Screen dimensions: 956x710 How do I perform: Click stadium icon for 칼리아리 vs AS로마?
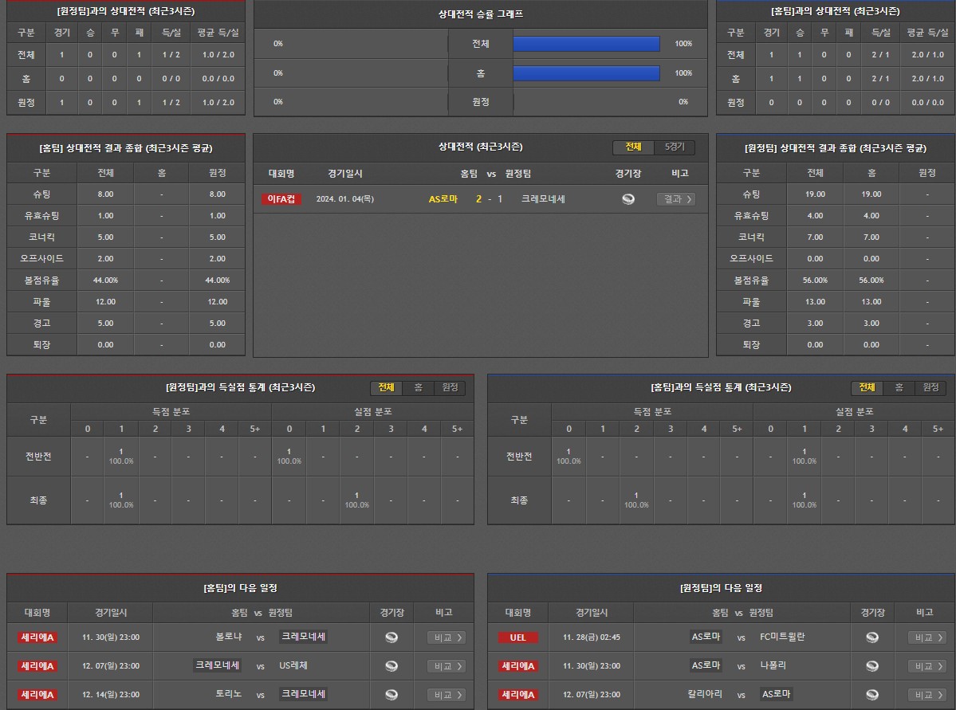pyautogui.click(x=872, y=695)
